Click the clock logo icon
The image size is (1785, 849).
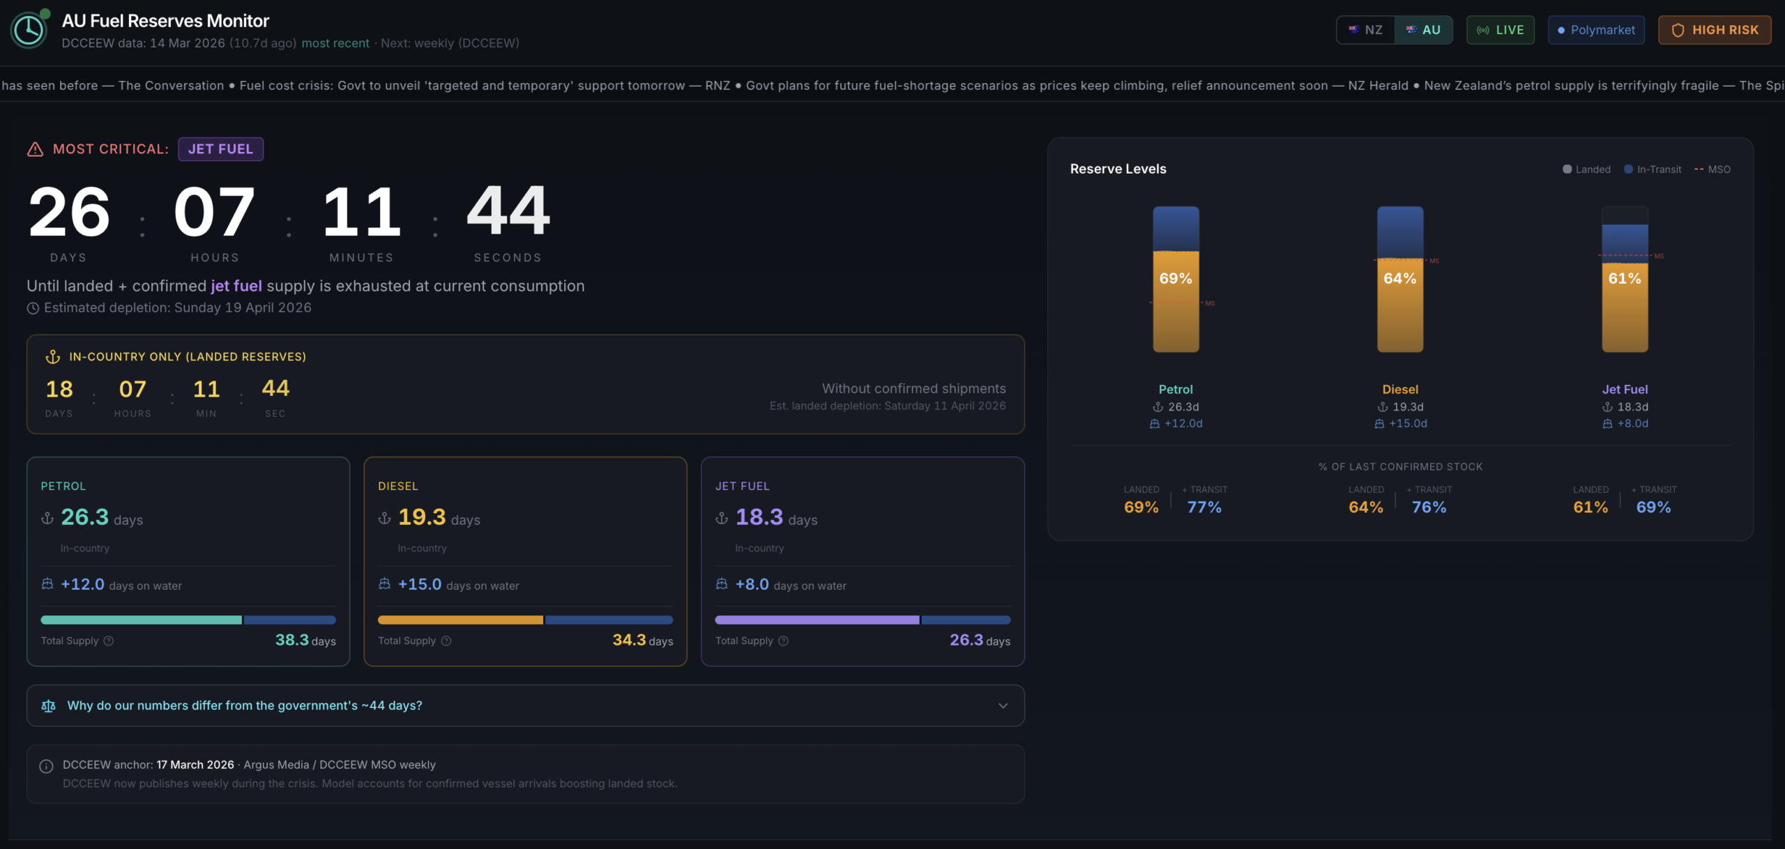tap(29, 30)
